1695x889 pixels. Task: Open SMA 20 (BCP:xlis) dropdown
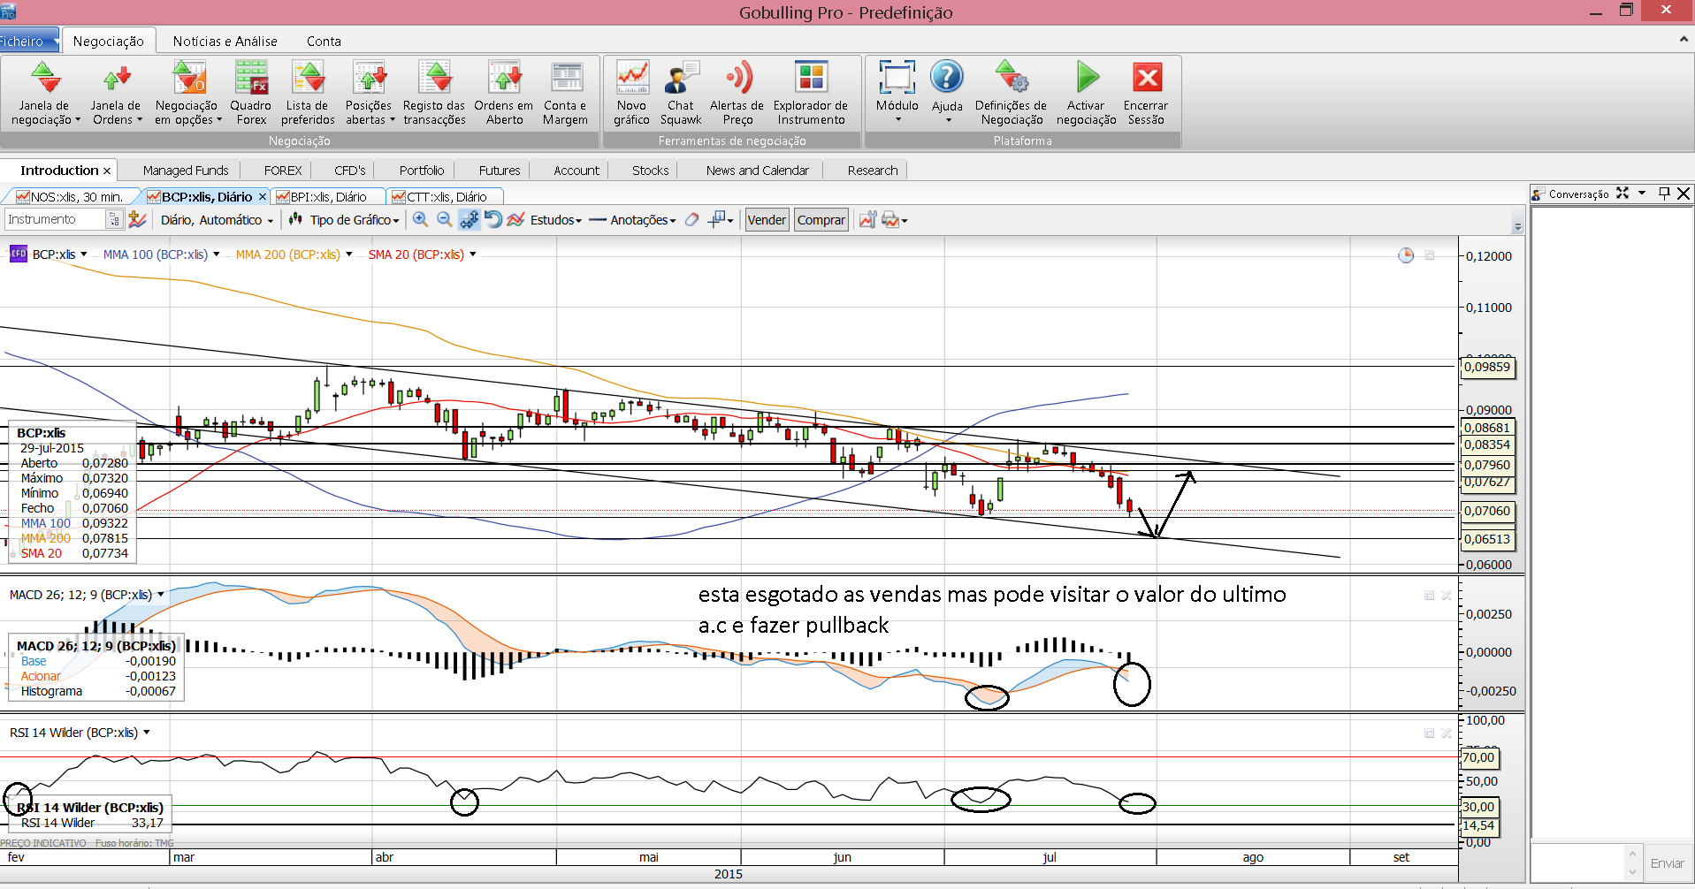click(x=472, y=255)
